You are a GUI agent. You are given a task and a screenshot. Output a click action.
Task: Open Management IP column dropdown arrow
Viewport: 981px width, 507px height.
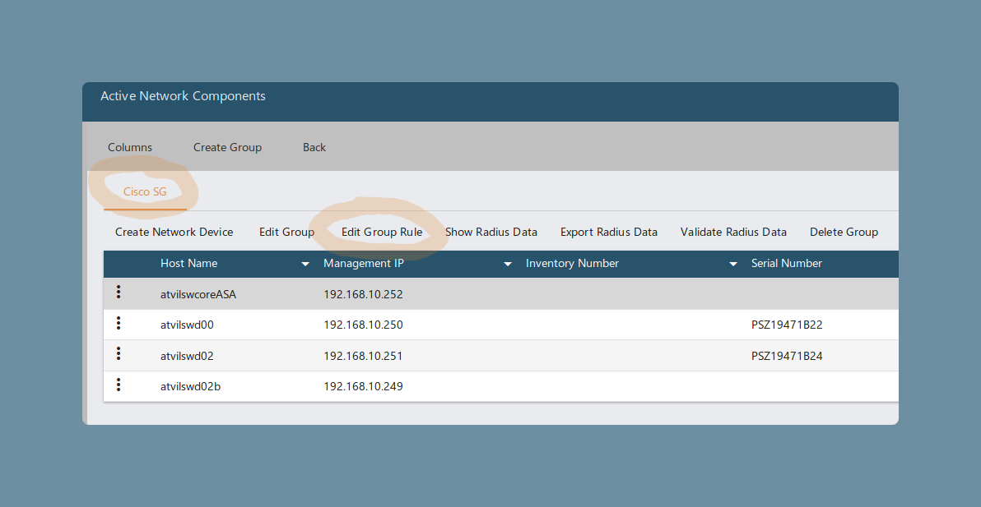[508, 264]
